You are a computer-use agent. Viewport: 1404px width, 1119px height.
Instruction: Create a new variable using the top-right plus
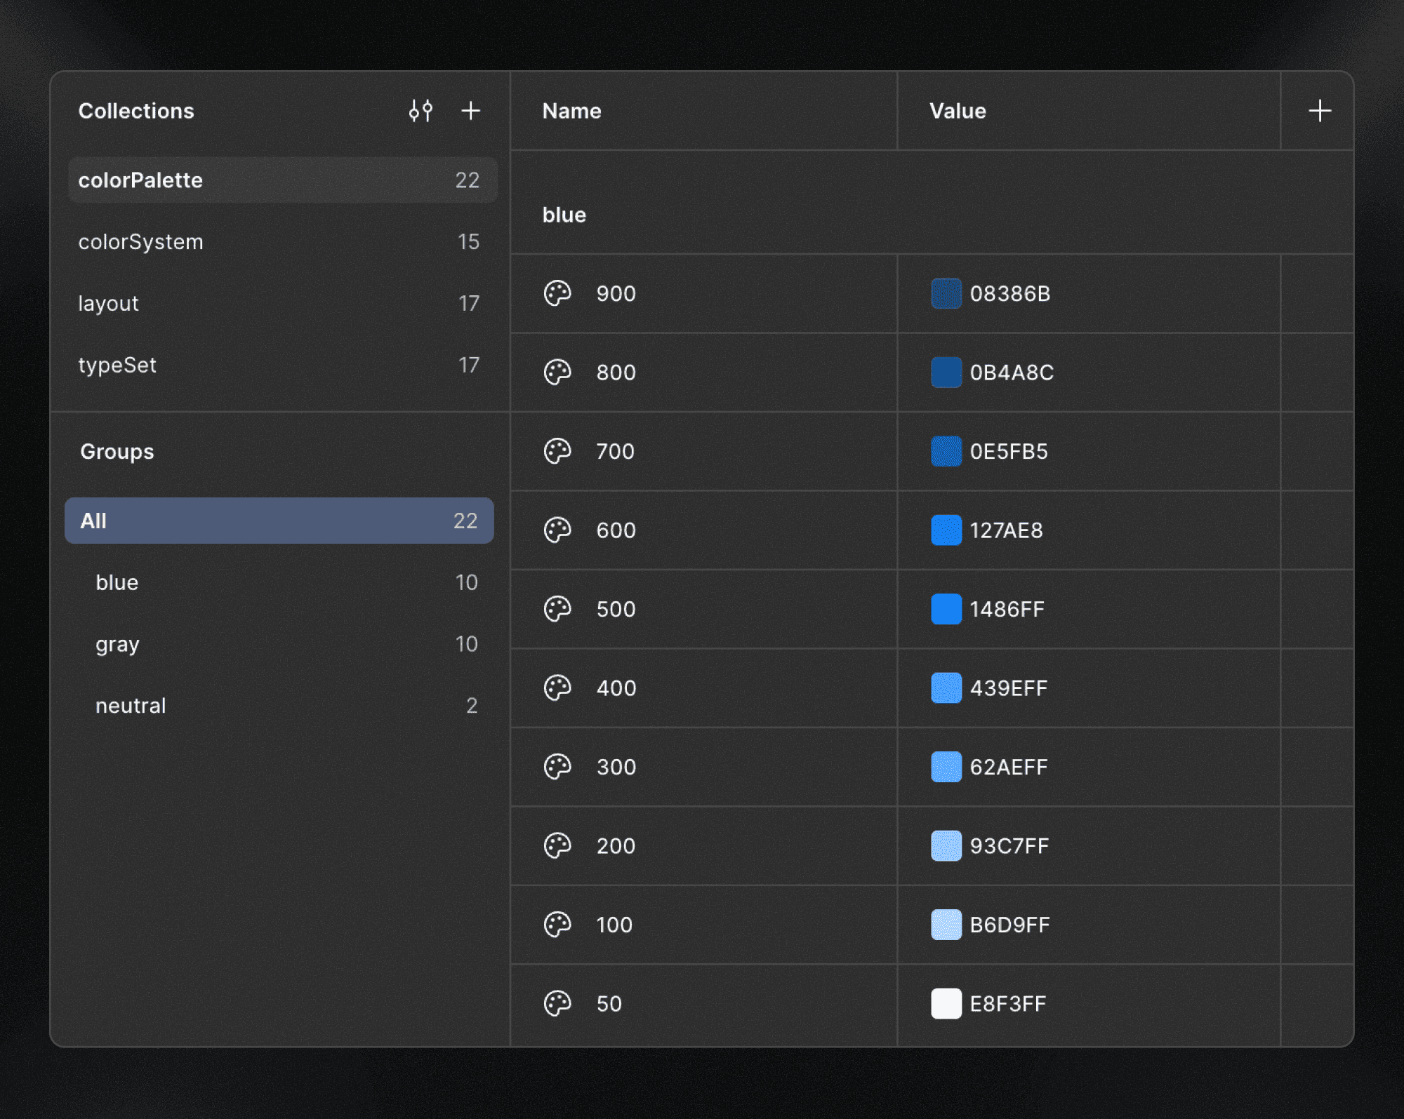click(x=1318, y=110)
